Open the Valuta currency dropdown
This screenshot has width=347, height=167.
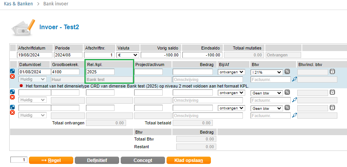coord(128,55)
